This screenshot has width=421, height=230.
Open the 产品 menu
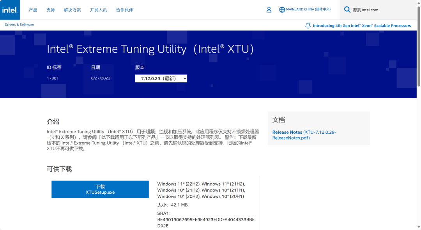[33, 10]
